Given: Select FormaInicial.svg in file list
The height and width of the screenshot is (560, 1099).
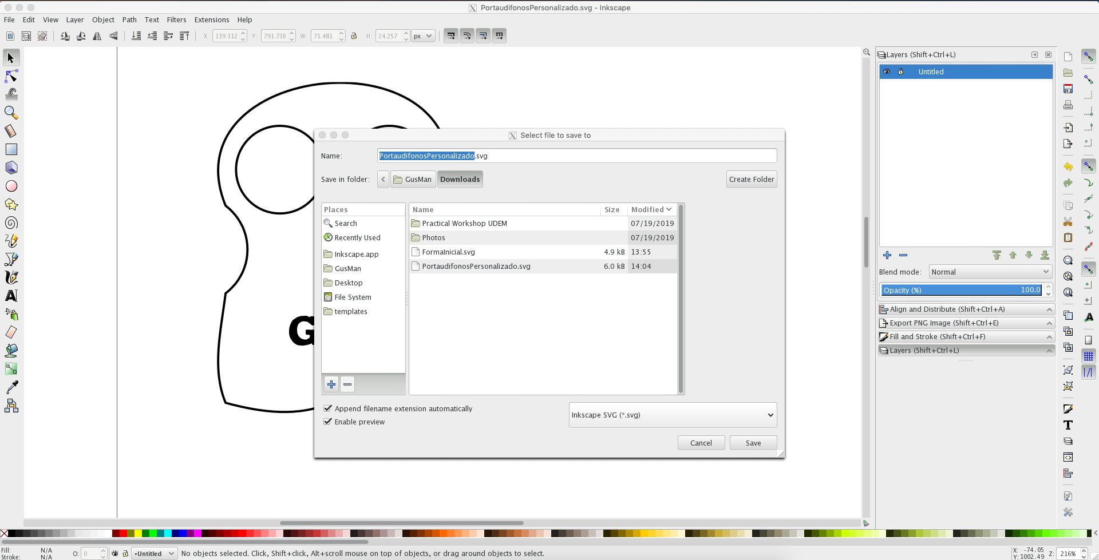Looking at the screenshot, I should pyautogui.click(x=543, y=252).
